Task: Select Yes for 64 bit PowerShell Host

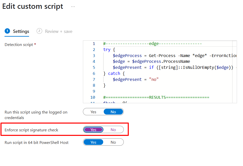Action: click(93, 142)
